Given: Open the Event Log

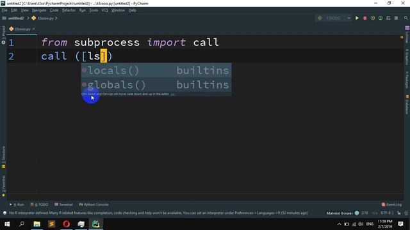Looking at the screenshot, I should 391,204.
